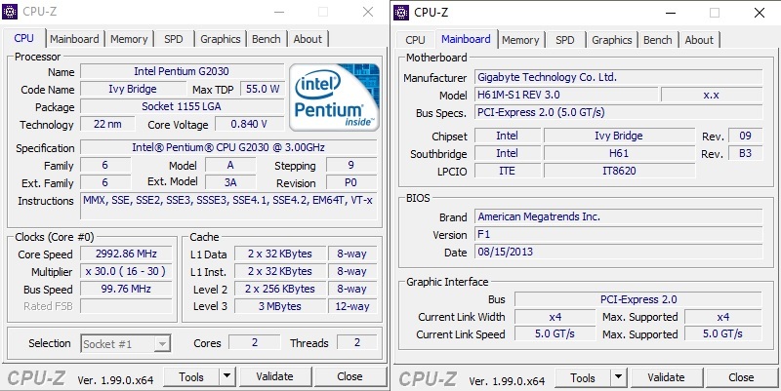The image size is (781, 391).
Task: Switch to CPU tab in right window
Action: (x=415, y=40)
